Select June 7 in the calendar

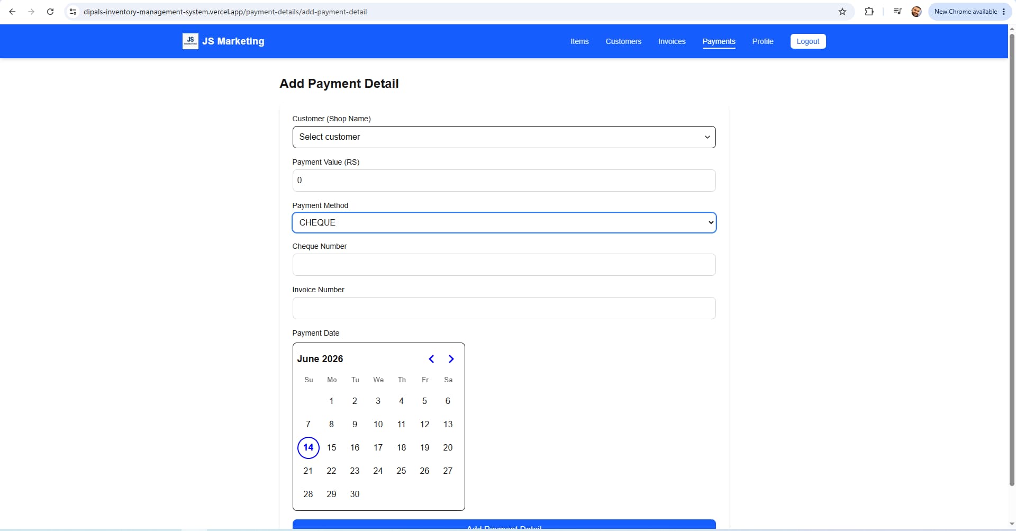click(308, 425)
